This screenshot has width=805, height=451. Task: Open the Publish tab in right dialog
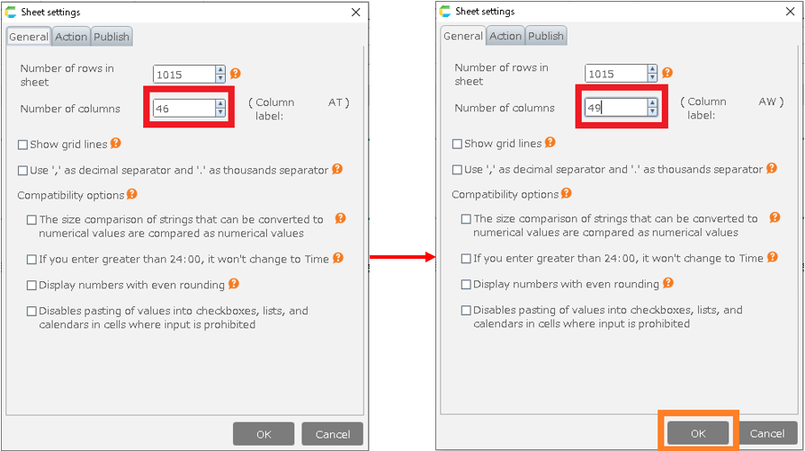click(x=546, y=36)
